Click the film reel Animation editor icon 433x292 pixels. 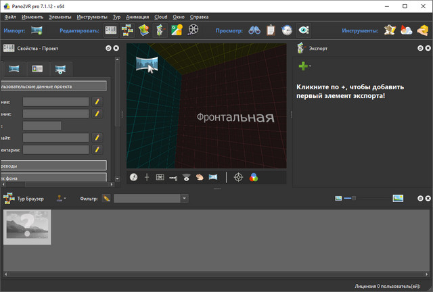point(194,30)
